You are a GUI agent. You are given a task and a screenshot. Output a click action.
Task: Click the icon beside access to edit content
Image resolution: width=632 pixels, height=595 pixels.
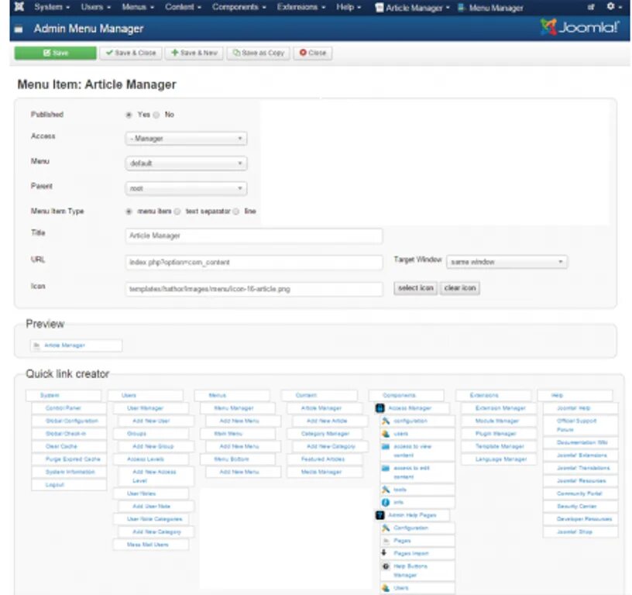tap(386, 468)
